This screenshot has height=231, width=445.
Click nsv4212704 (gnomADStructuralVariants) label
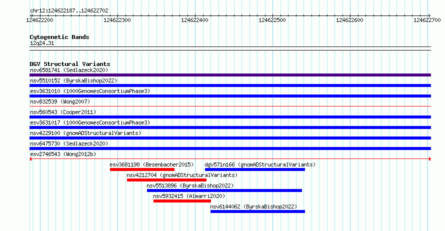[x=182, y=175]
